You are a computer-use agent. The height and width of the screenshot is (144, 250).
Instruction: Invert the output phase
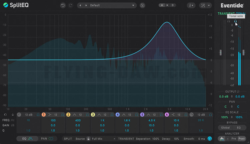point(238,92)
